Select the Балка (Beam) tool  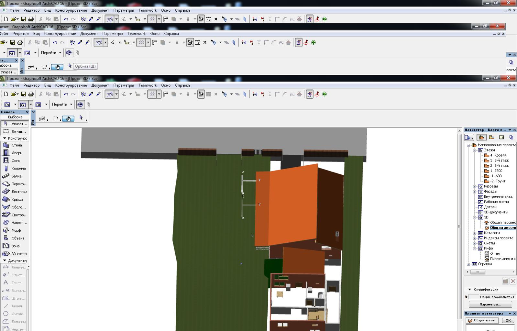[15, 176]
